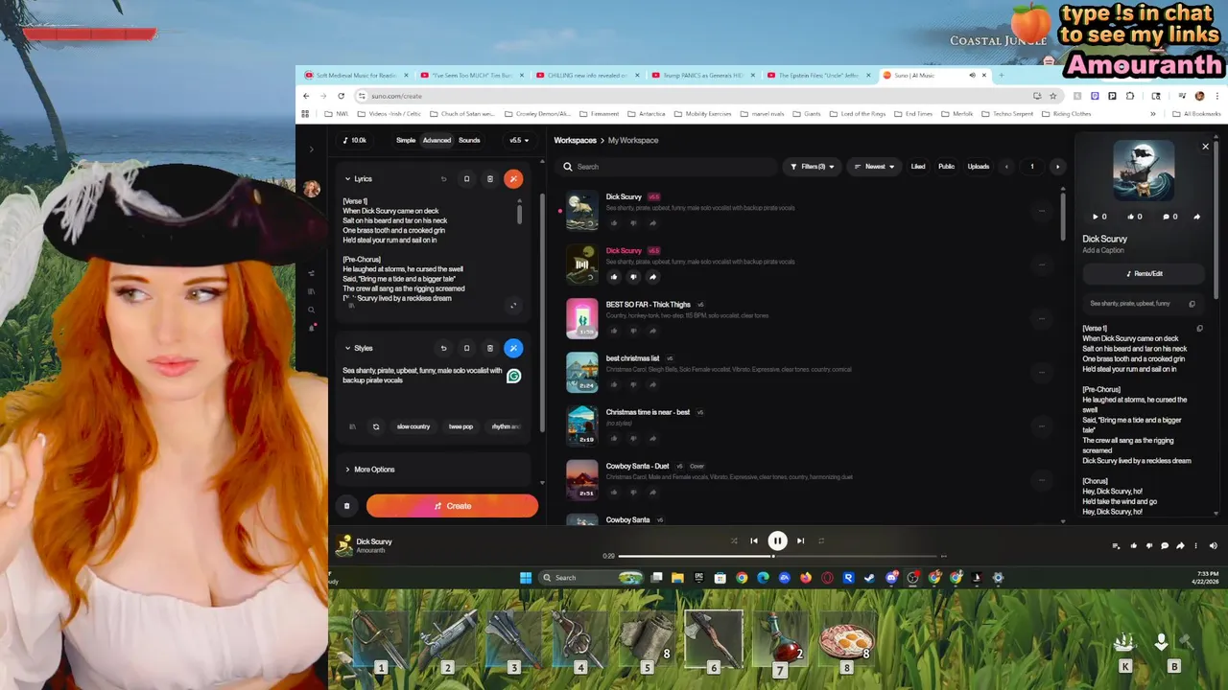The image size is (1228, 690).
Task: Click the trash icon in Lyrics header
Action: point(489,178)
